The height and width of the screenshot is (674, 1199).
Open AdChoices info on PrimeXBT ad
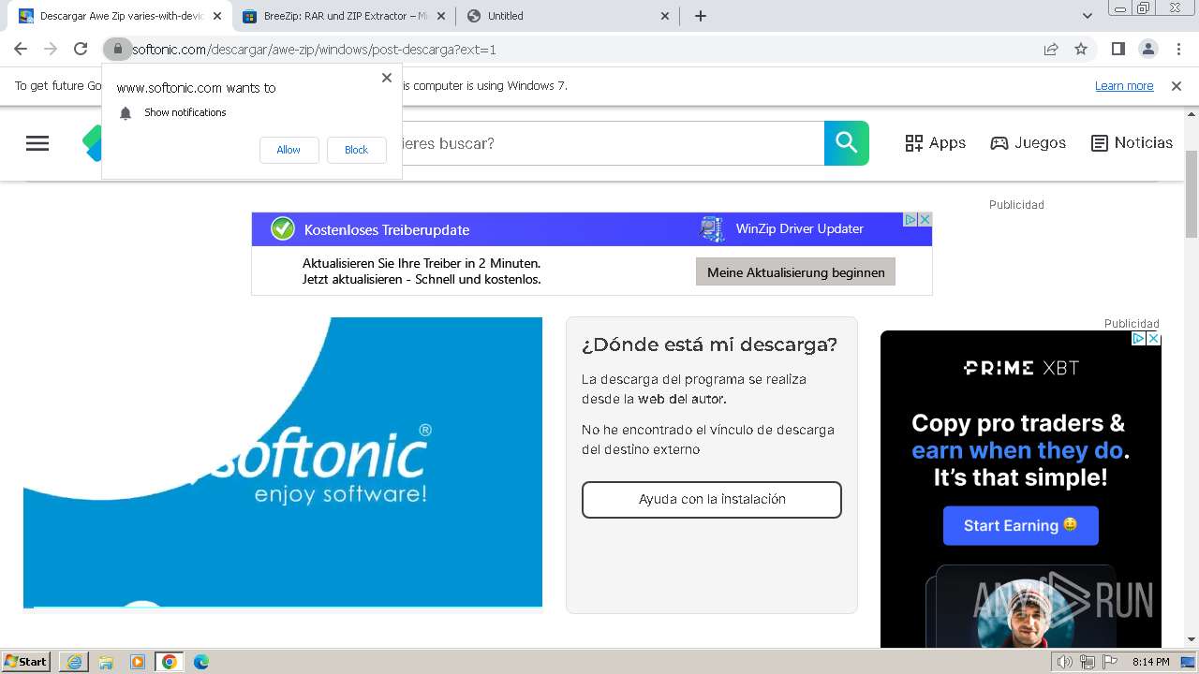(1139, 339)
